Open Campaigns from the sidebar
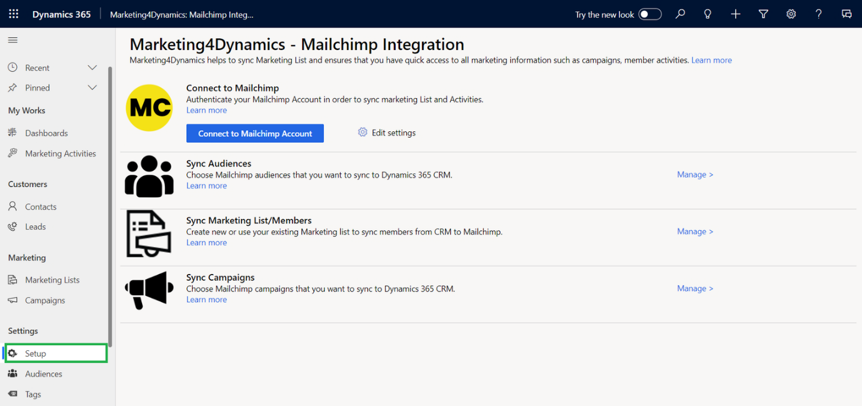The height and width of the screenshot is (406, 862). coord(45,300)
